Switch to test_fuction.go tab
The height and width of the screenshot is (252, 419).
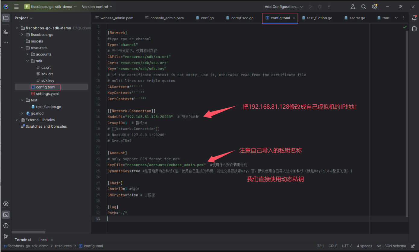(317, 18)
